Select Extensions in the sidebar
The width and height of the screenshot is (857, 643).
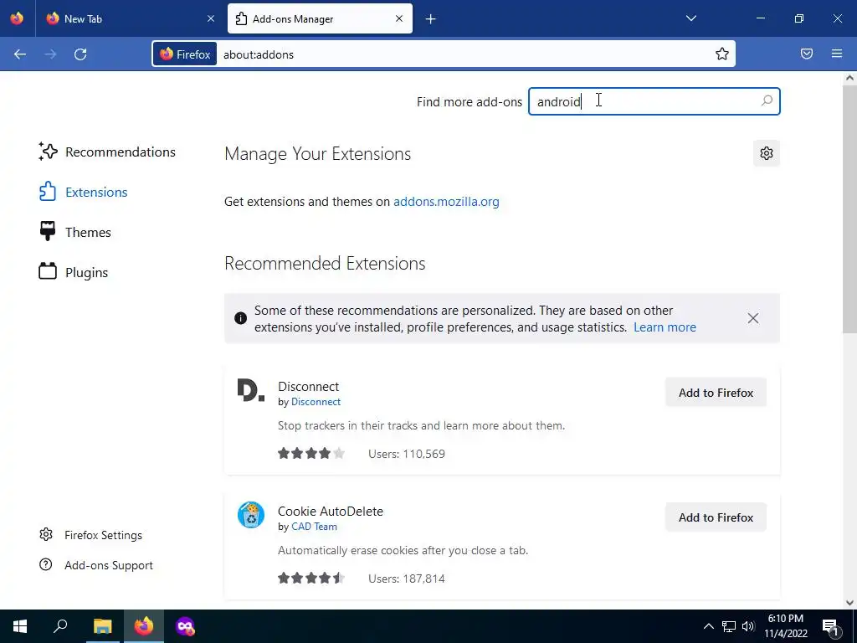83,192
